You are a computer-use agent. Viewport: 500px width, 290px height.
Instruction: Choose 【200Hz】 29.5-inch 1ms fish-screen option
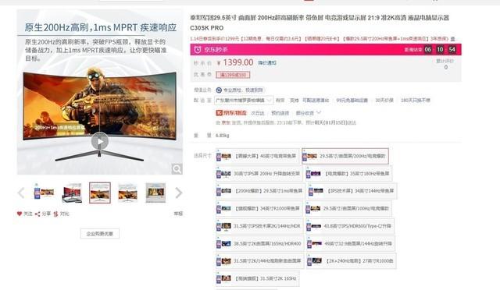click(x=260, y=191)
